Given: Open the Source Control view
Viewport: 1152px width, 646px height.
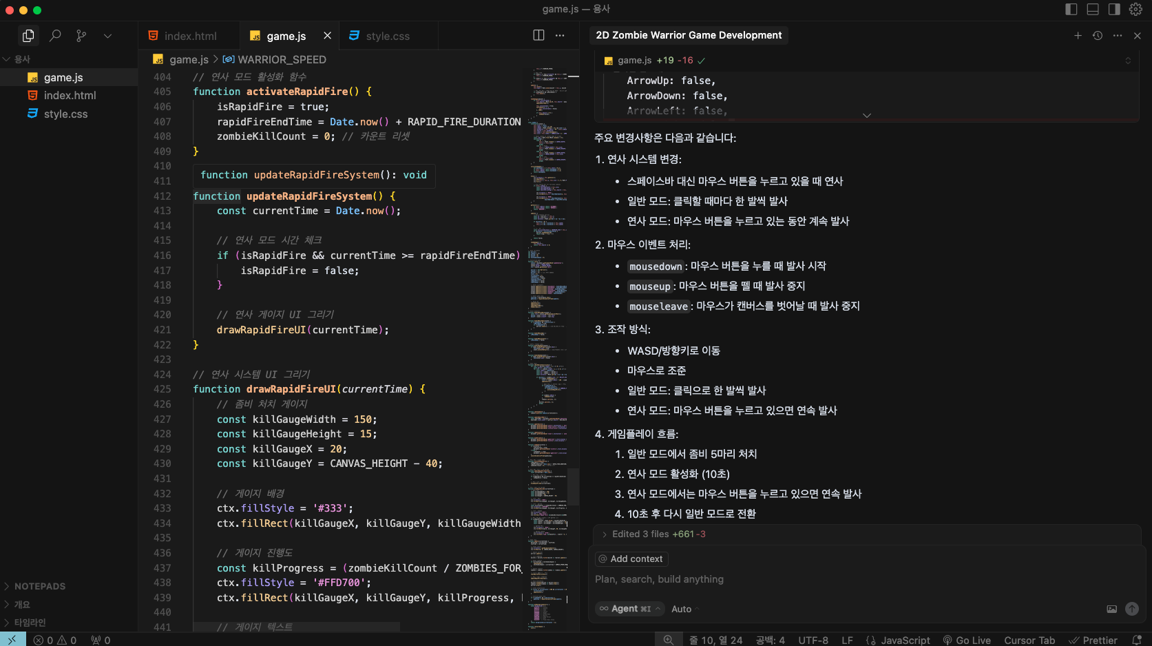Looking at the screenshot, I should (81, 35).
